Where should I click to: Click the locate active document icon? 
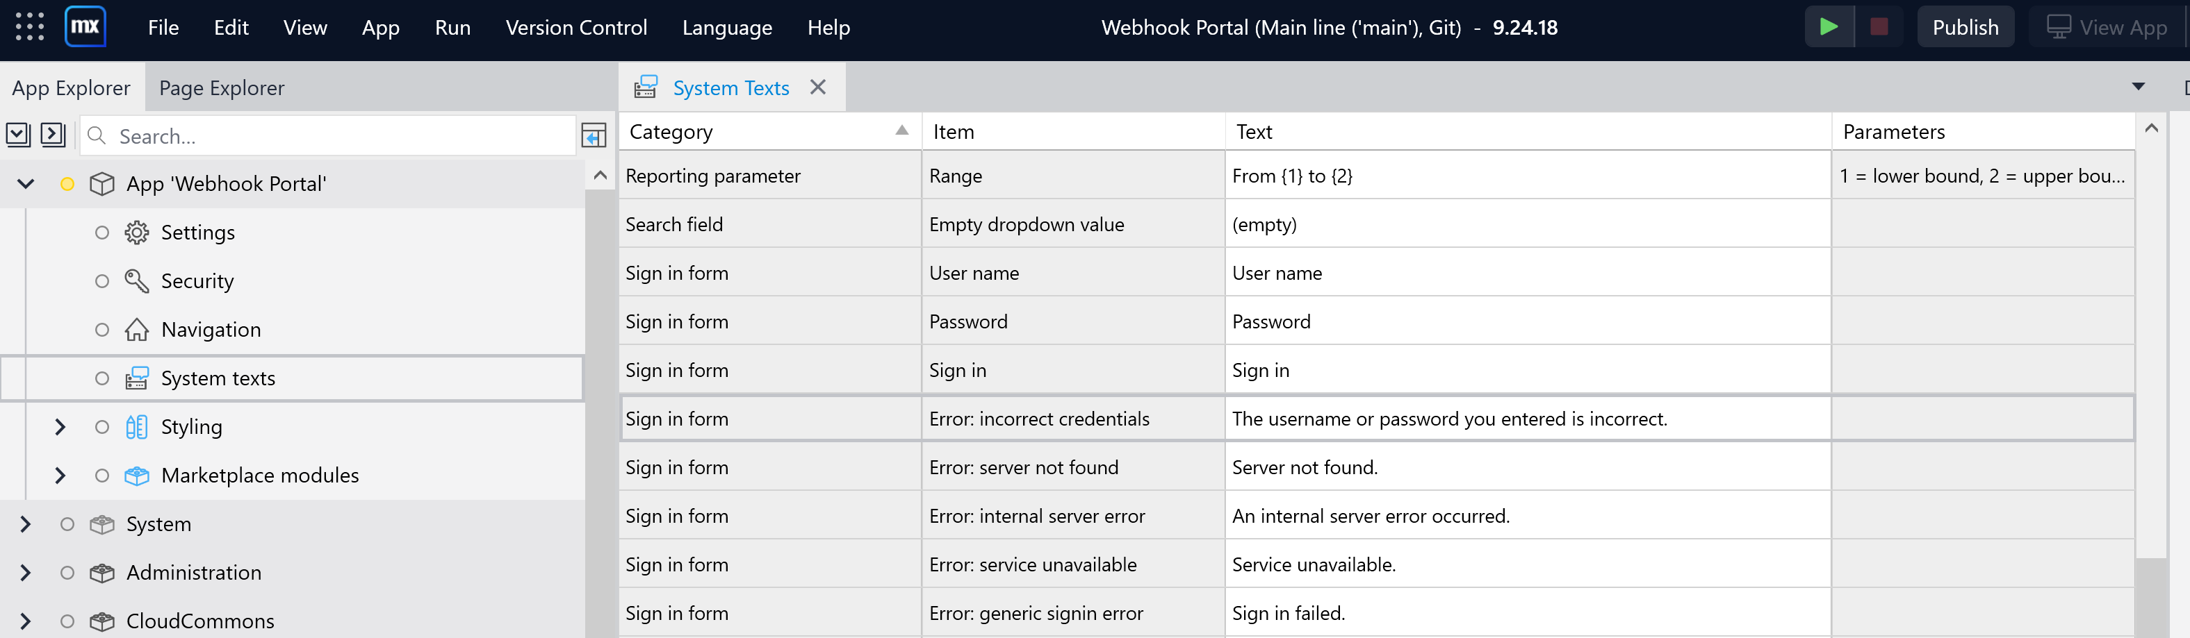pos(594,135)
